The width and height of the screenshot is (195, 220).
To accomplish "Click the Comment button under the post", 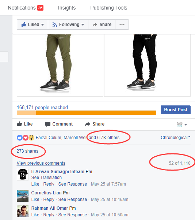I will coord(59,124).
